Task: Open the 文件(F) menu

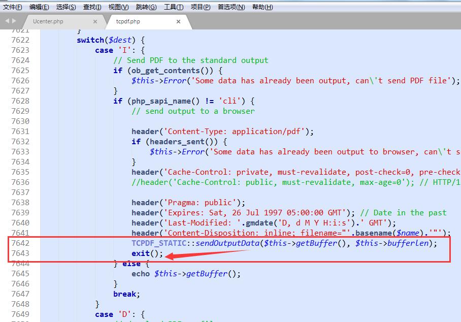Action: click(13, 7)
